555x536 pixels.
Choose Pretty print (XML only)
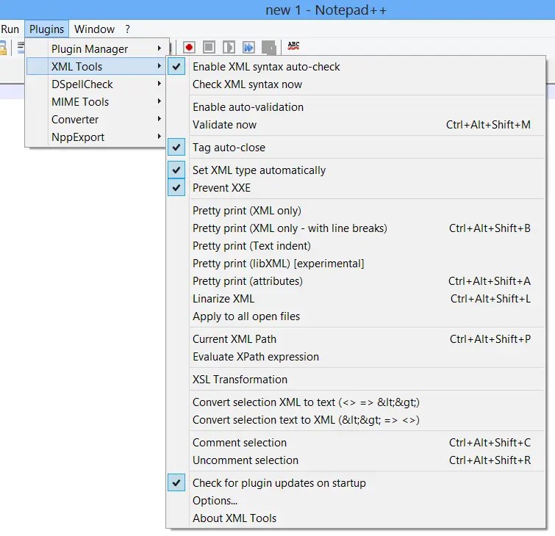(x=356, y=211)
